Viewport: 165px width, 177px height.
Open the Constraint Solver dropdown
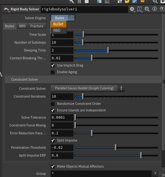(88, 88)
